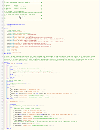Click the '{@tokenSwitch}' event source line

[14, 101]
